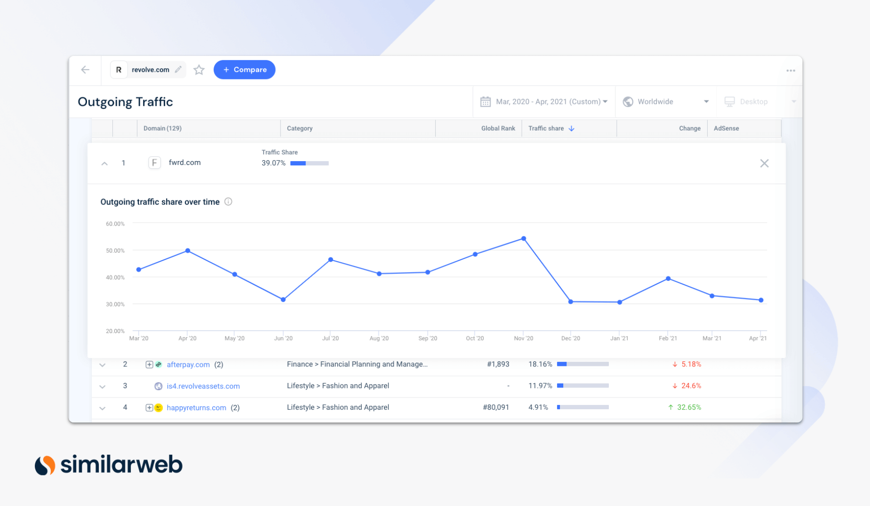Close the fwrd.com detail panel
The height and width of the screenshot is (506, 870).
point(764,163)
